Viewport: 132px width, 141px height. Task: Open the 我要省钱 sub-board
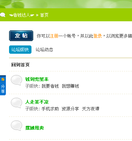point(50,86)
